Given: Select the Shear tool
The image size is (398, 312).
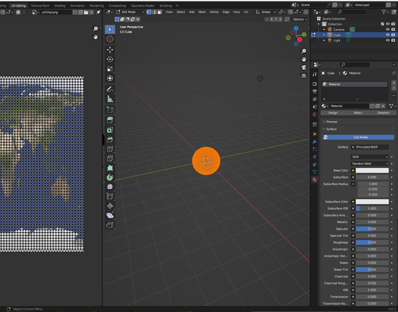Looking at the screenshot, I should click(110, 215).
